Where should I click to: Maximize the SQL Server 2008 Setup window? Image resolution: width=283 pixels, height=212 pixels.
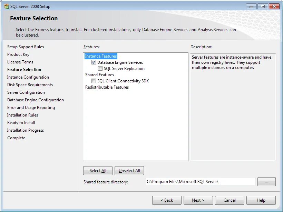[x=263, y=7]
